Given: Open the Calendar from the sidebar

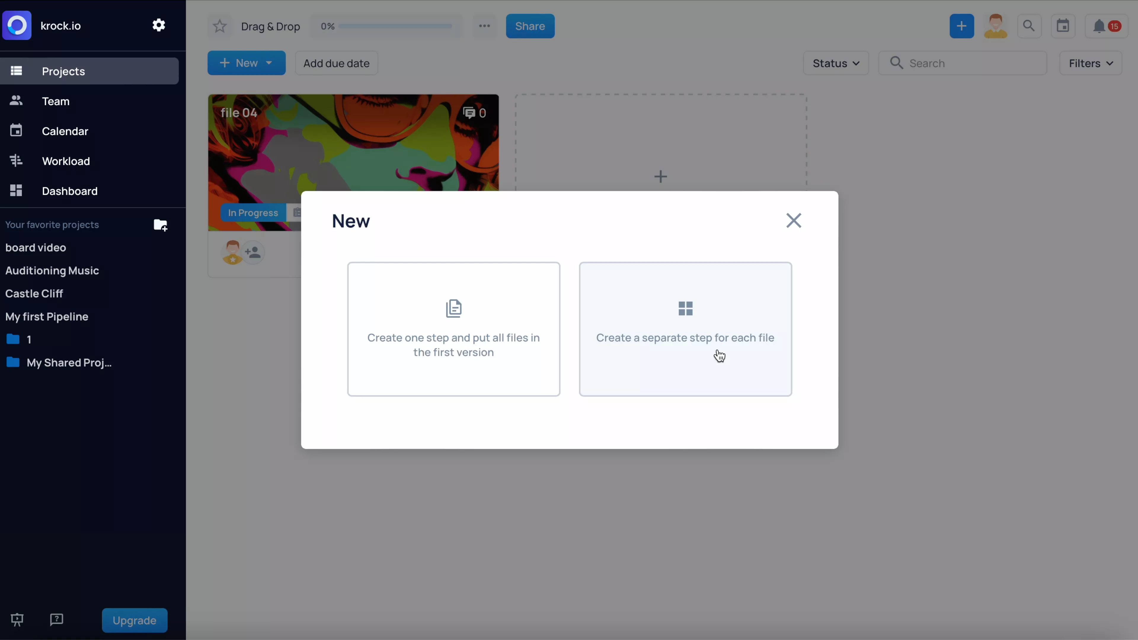Looking at the screenshot, I should (x=16, y=131).
